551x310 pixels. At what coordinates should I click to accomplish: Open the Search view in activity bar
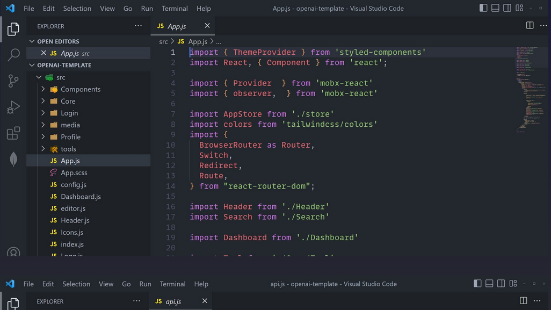(x=13, y=55)
